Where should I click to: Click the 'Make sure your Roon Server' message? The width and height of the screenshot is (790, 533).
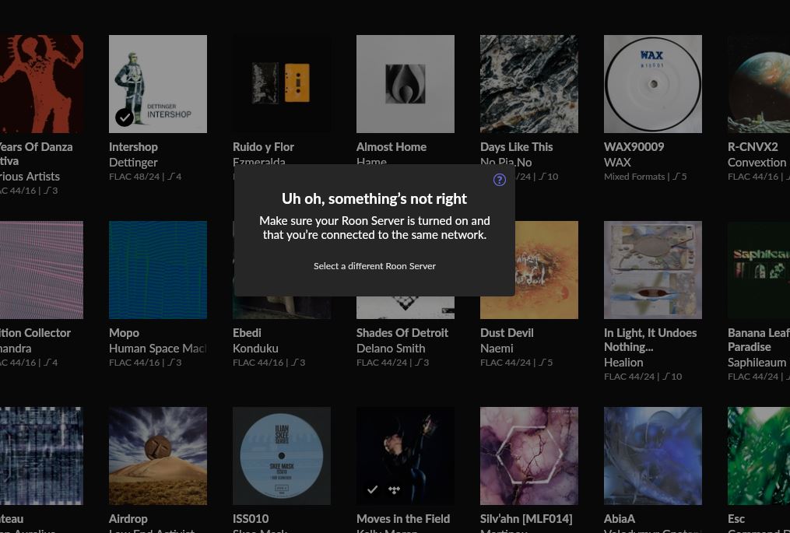pyautogui.click(x=374, y=228)
